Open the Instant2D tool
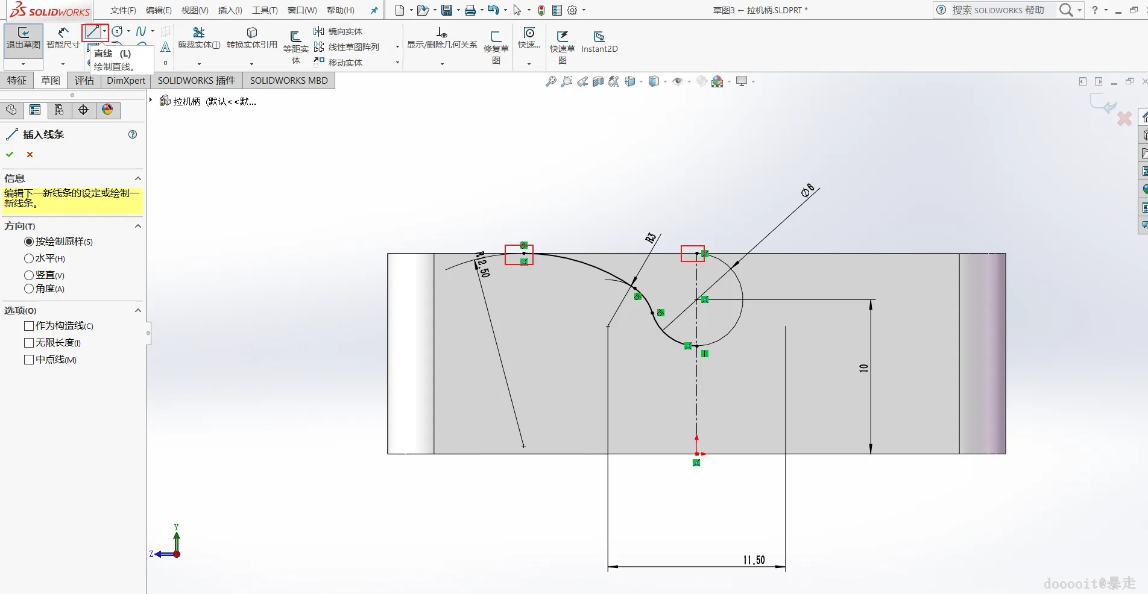 point(599,42)
